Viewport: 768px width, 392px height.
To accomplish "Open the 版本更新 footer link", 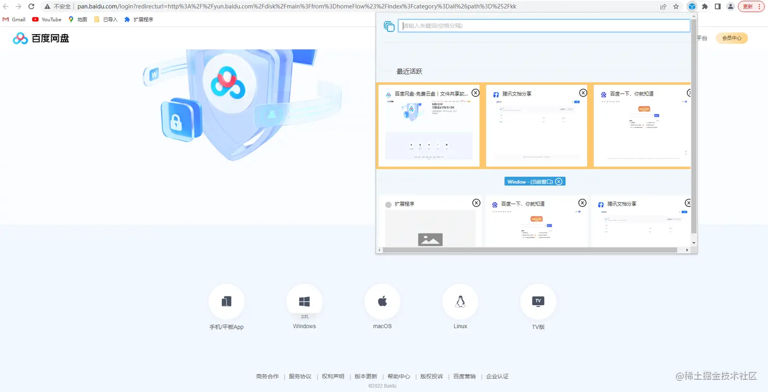I will click(366, 376).
